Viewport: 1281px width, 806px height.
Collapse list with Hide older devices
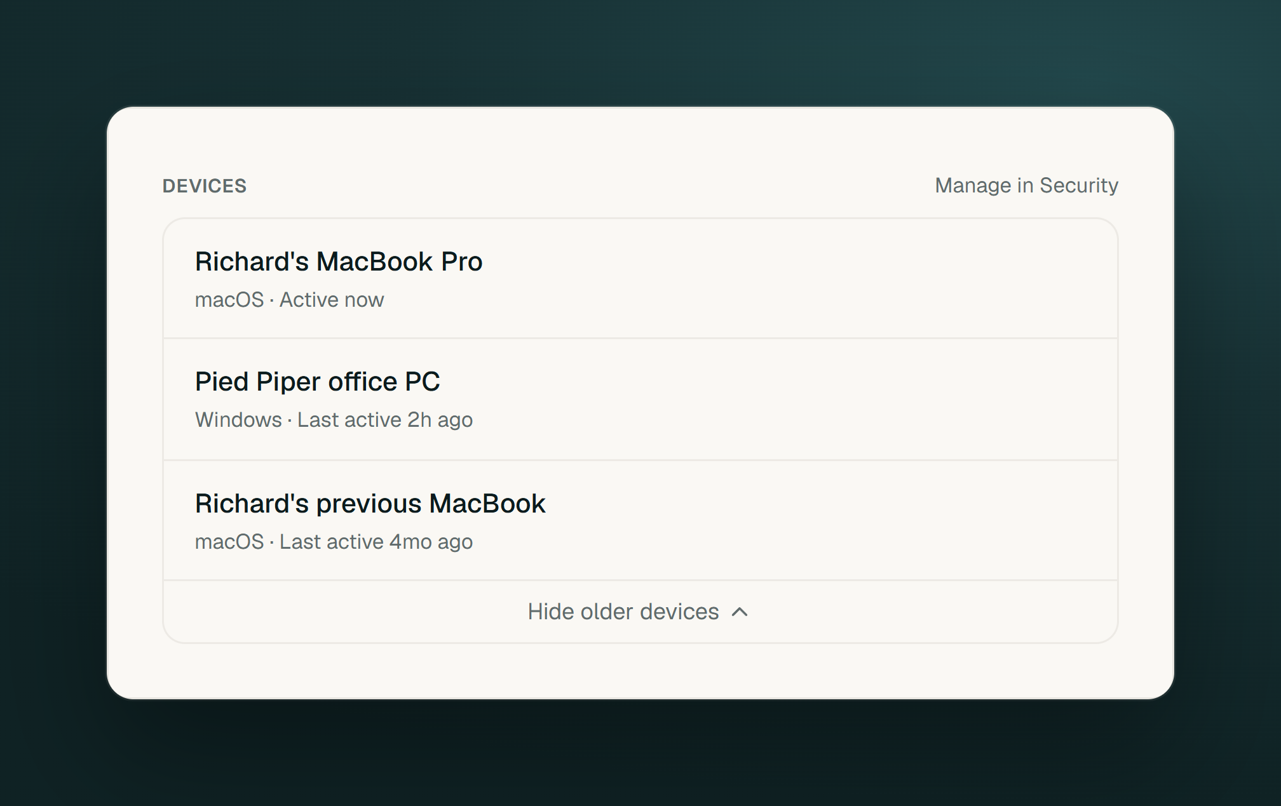coord(640,612)
